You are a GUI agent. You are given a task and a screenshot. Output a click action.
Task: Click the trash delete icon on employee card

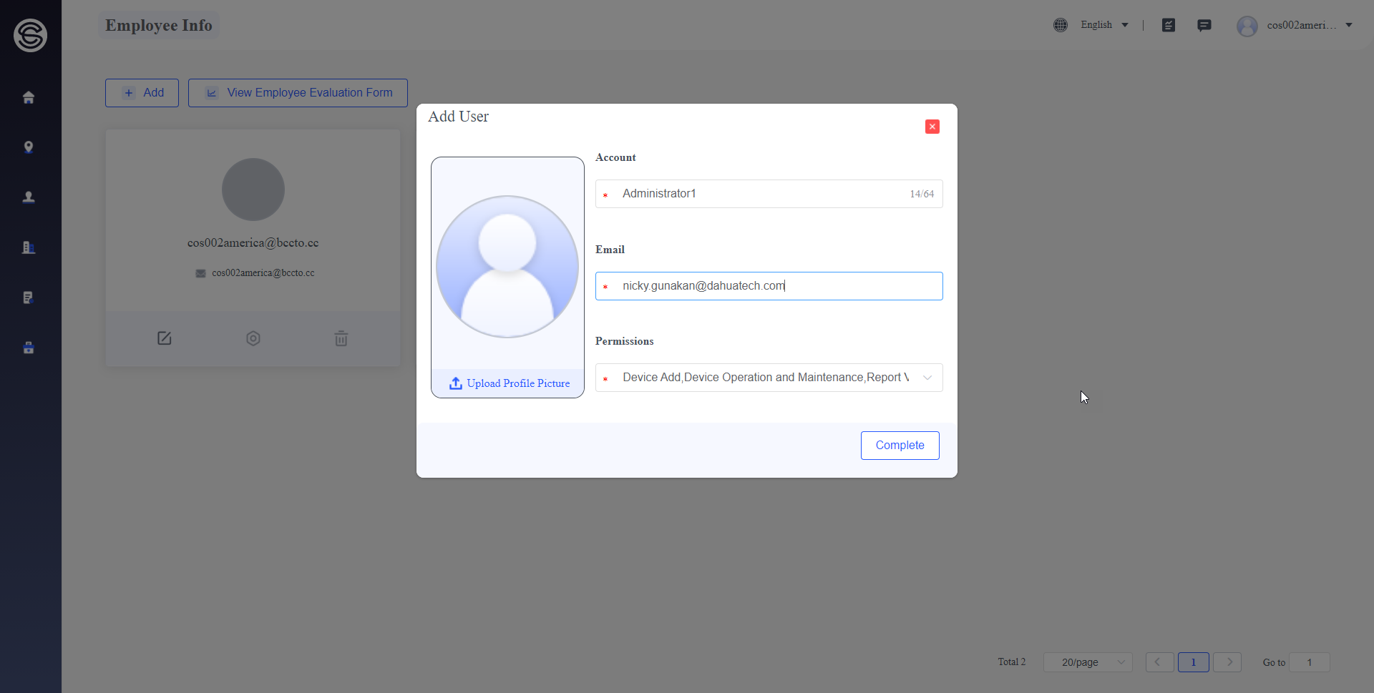341,338
